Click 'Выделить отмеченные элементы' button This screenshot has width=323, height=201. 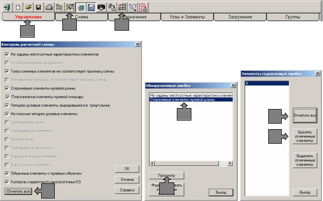point(305,160)
